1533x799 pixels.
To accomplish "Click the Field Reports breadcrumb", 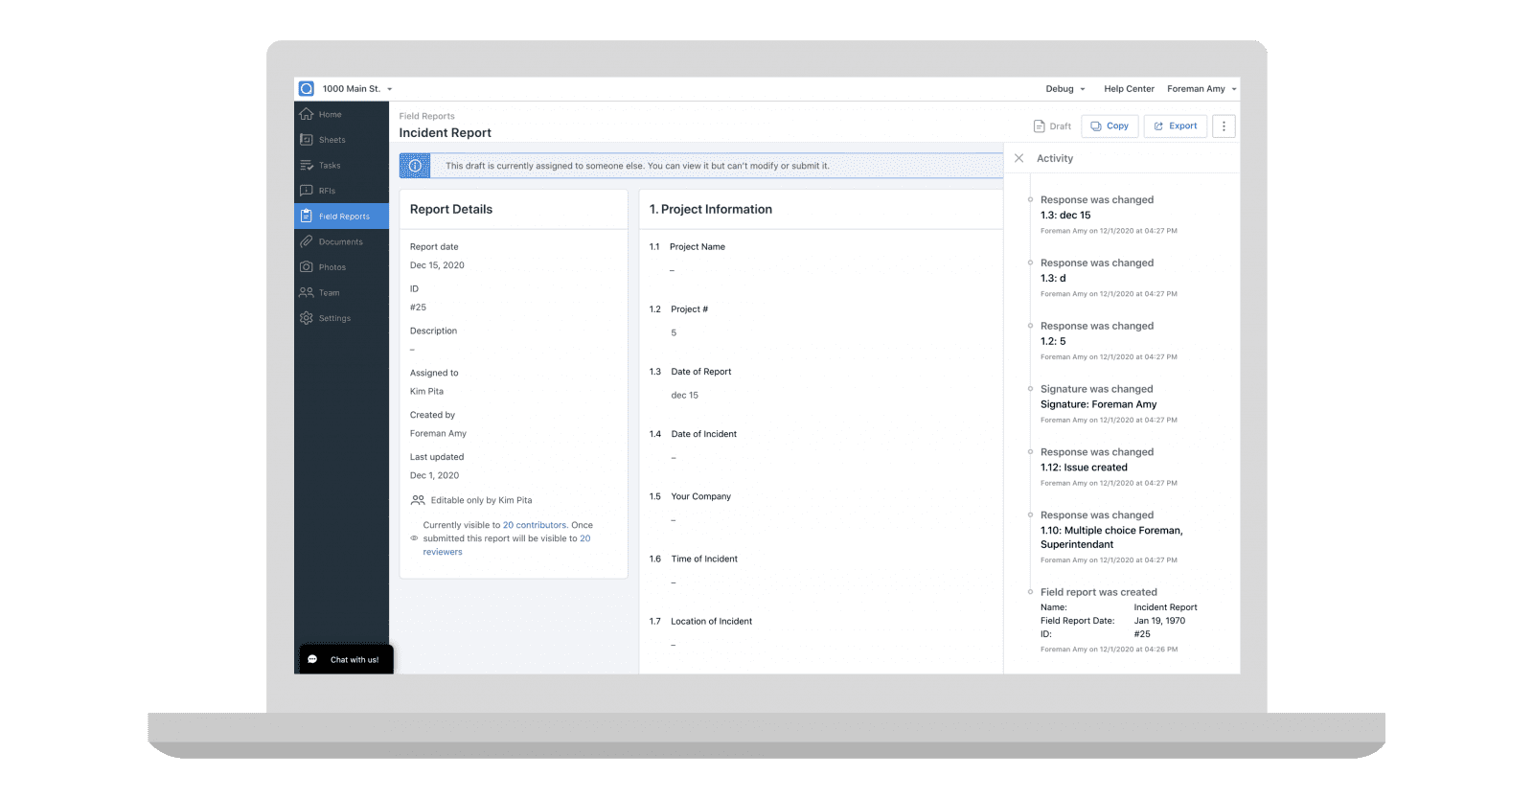I will click(x=427, y=116).
